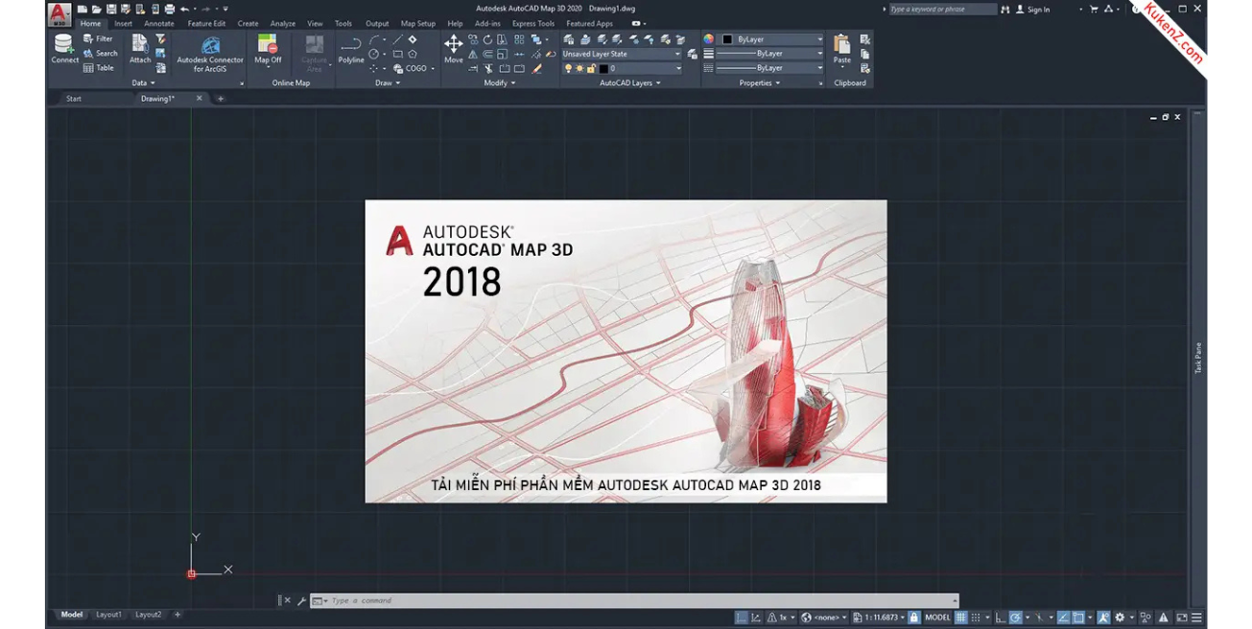Select the Circle tool in Draw panel
The image size is (1252, 629).
(373, 54)
